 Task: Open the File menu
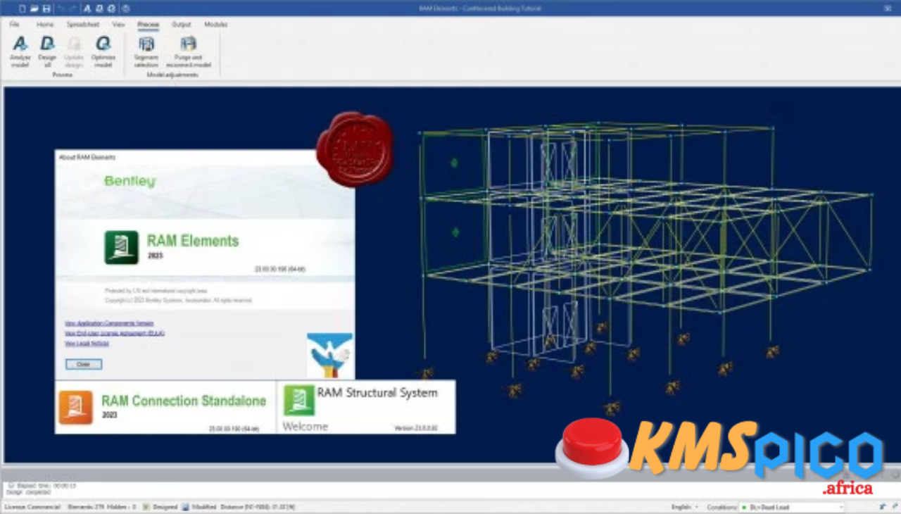14,24
